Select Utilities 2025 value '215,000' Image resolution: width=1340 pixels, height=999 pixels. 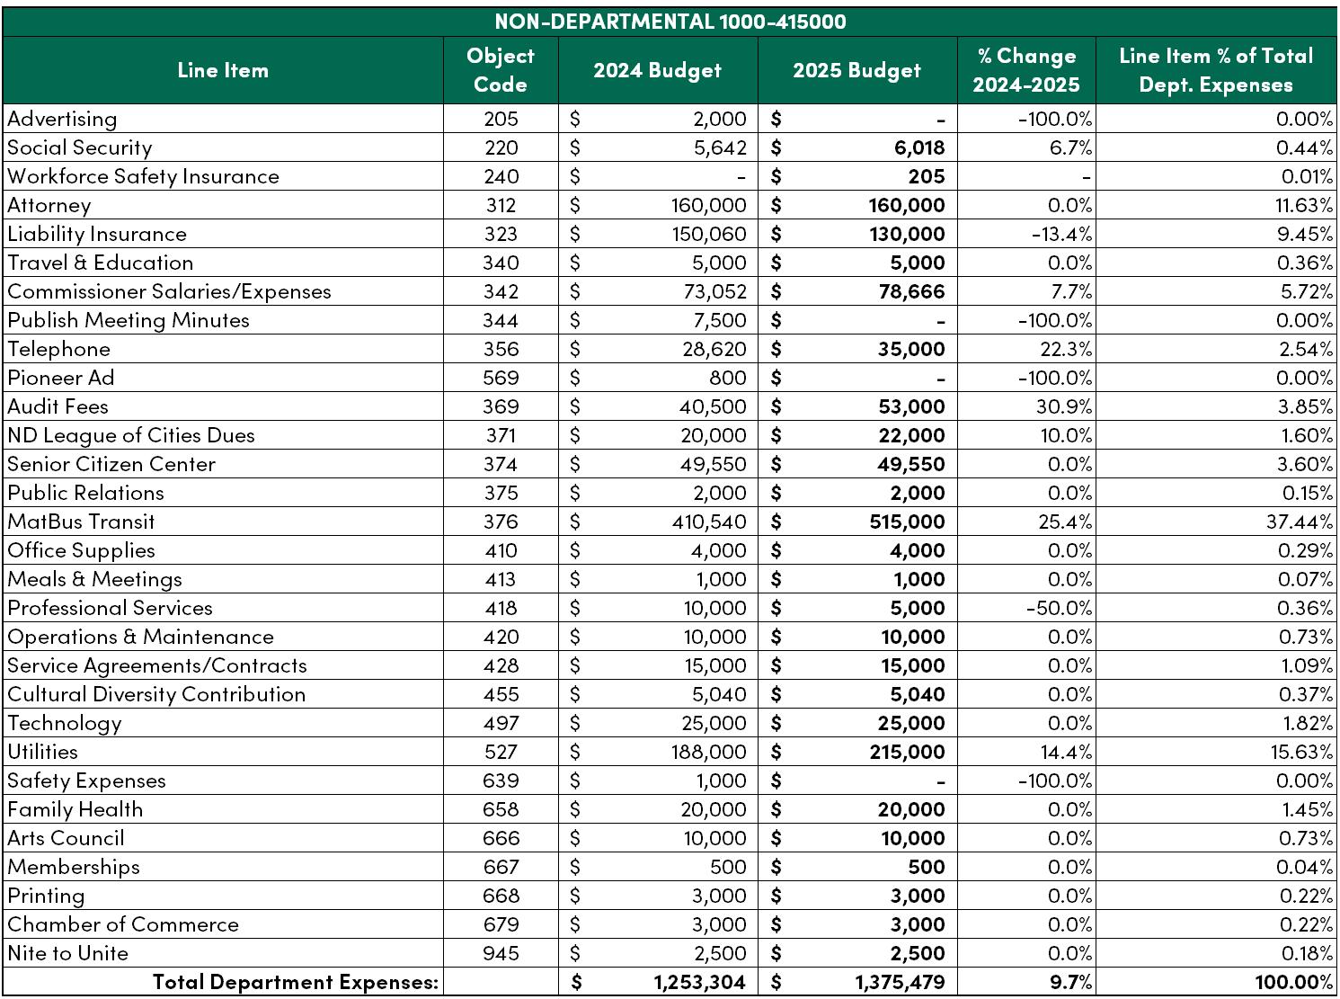tap(908, 752)
